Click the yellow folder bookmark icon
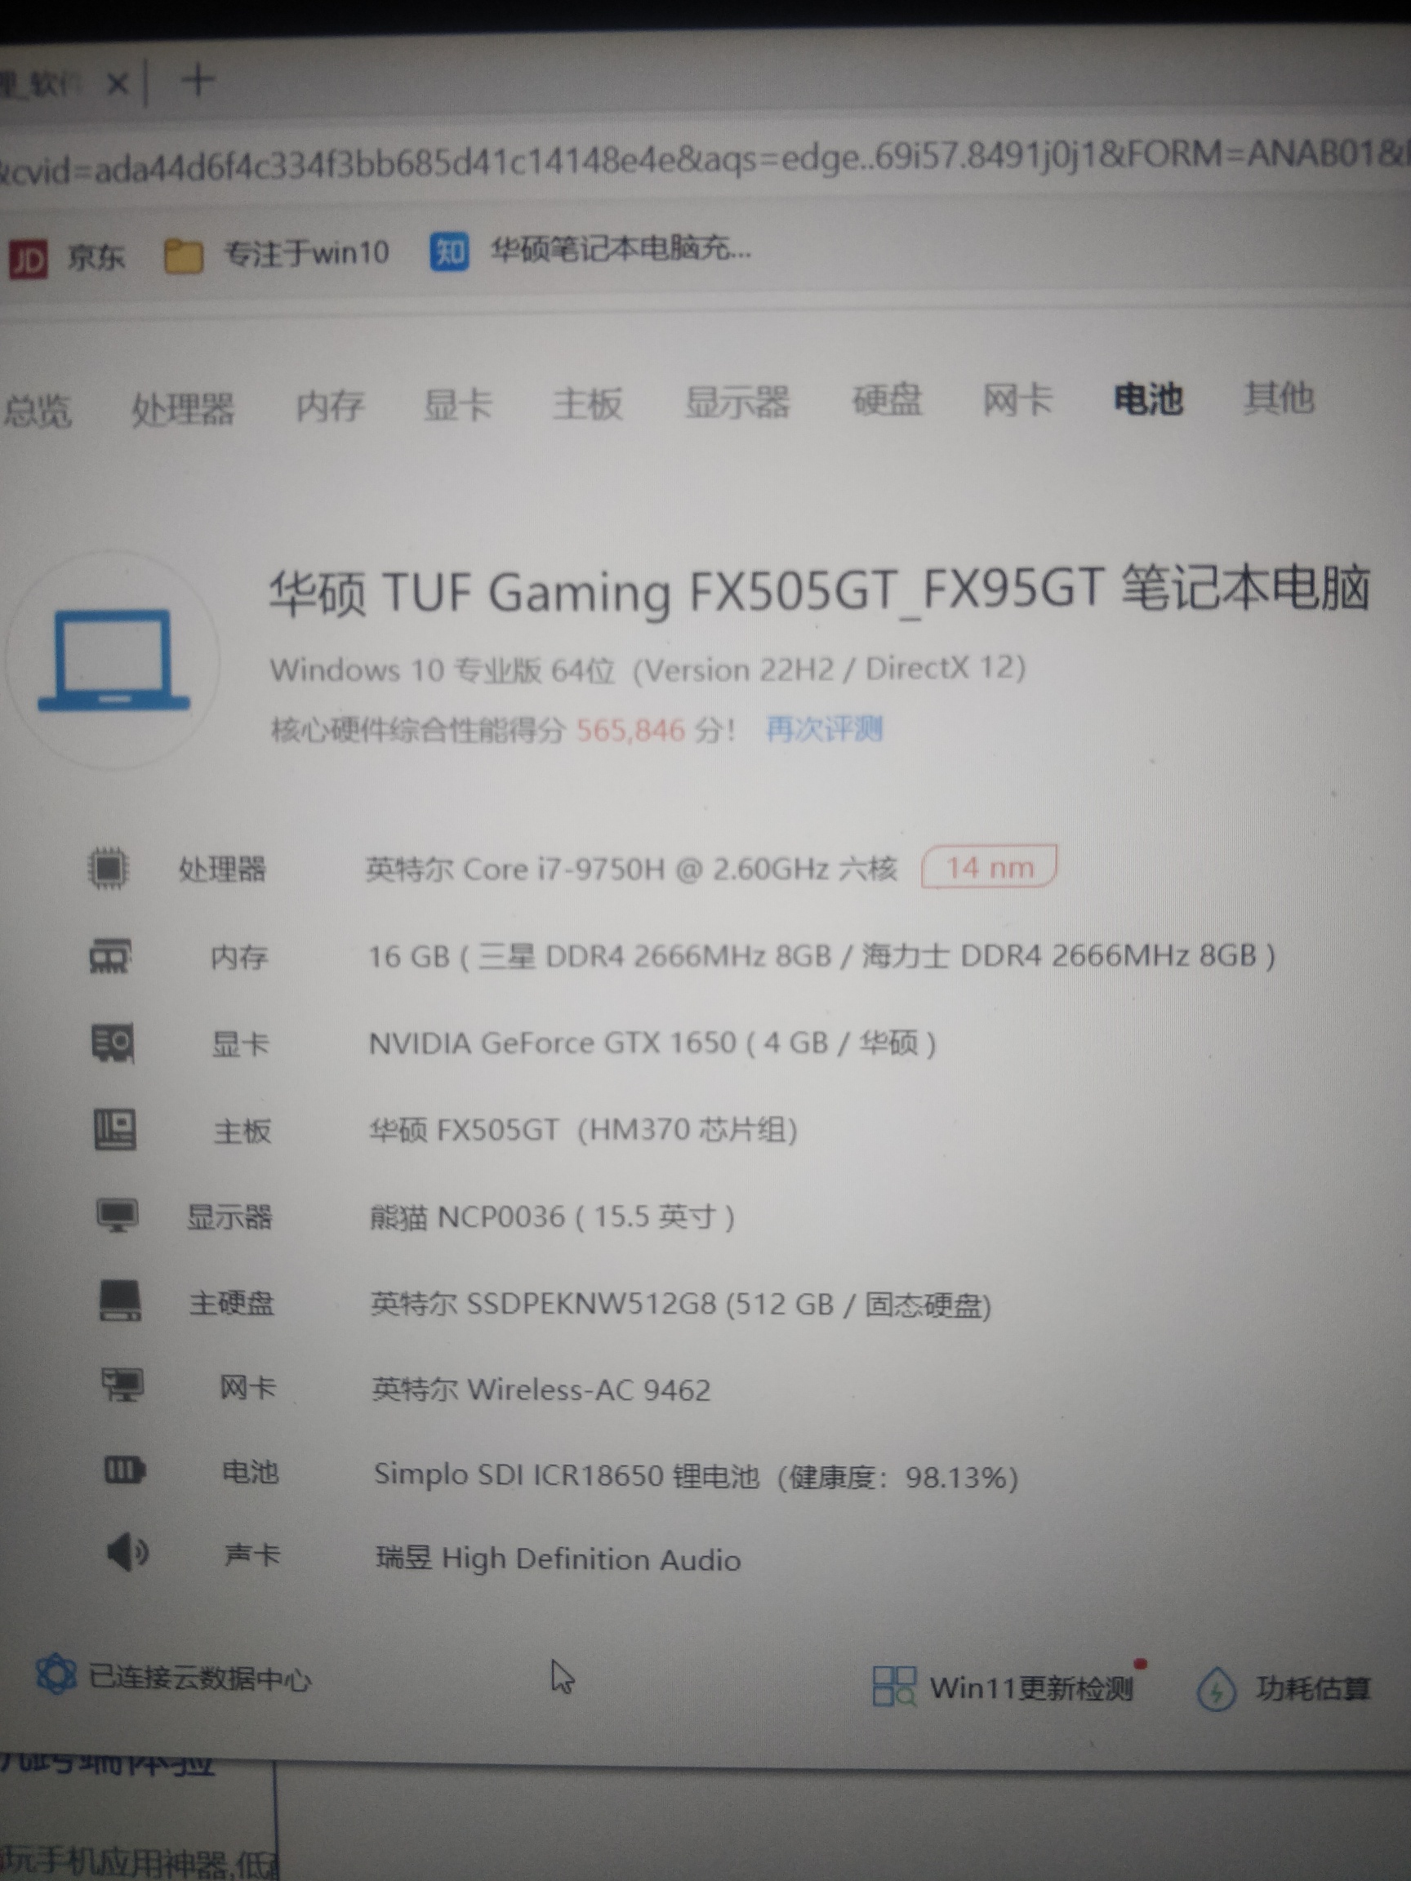The image size is (1411, 1881). coord(183,255)
